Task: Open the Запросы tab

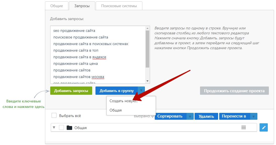Action: [x=82, y=6]
